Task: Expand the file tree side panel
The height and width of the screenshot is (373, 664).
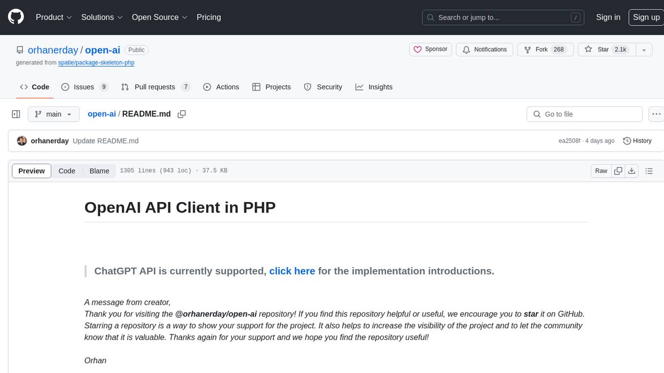Action: point(16,114)
